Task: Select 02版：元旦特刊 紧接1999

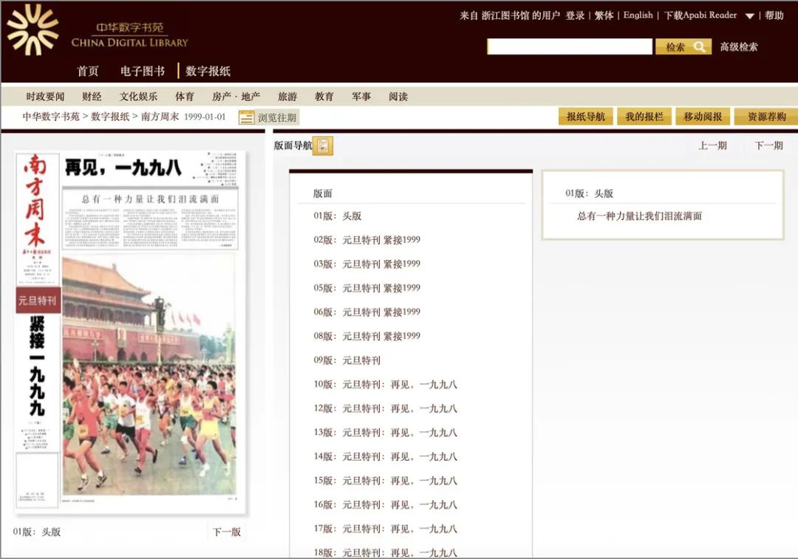Action: (367, 239)
